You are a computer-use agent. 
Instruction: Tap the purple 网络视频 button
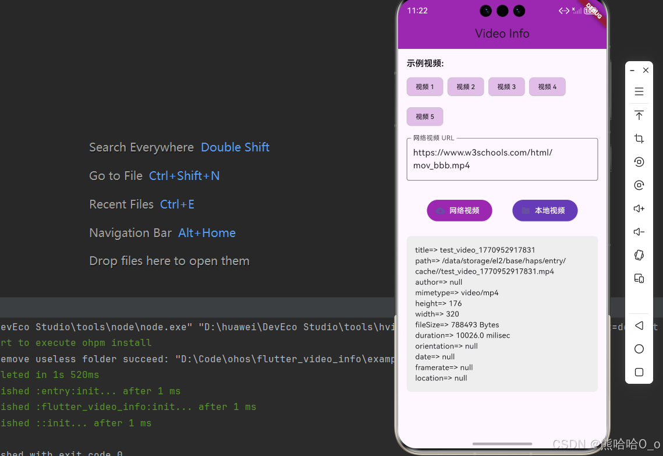click(459, 210)
